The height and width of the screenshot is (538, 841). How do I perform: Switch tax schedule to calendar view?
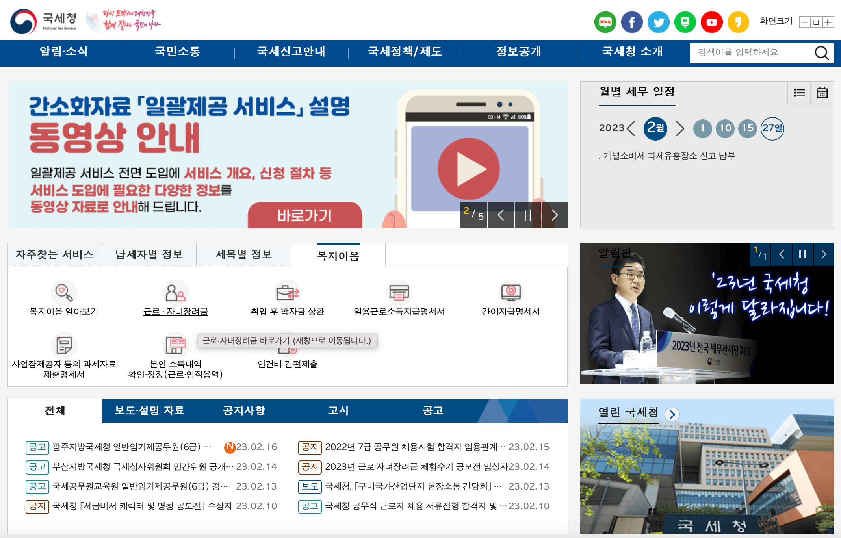[822, 93]
